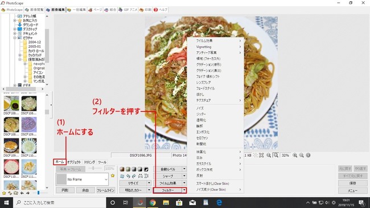Choose レンズフレア in the filter menu
This screenshot has width=370, height=208.
pos(203,83)
